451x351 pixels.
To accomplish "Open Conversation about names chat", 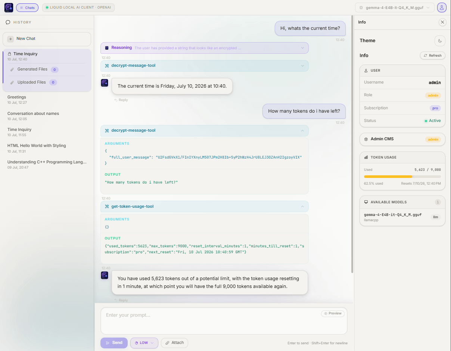I will [x=47, y=116].
